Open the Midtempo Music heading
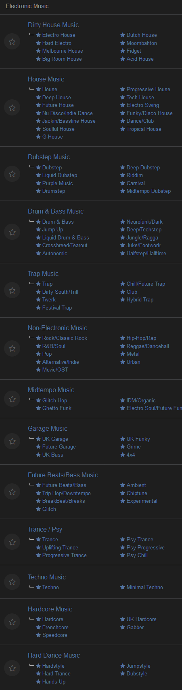The height and width of the screenshot is (690, 182). coord(51,390)
